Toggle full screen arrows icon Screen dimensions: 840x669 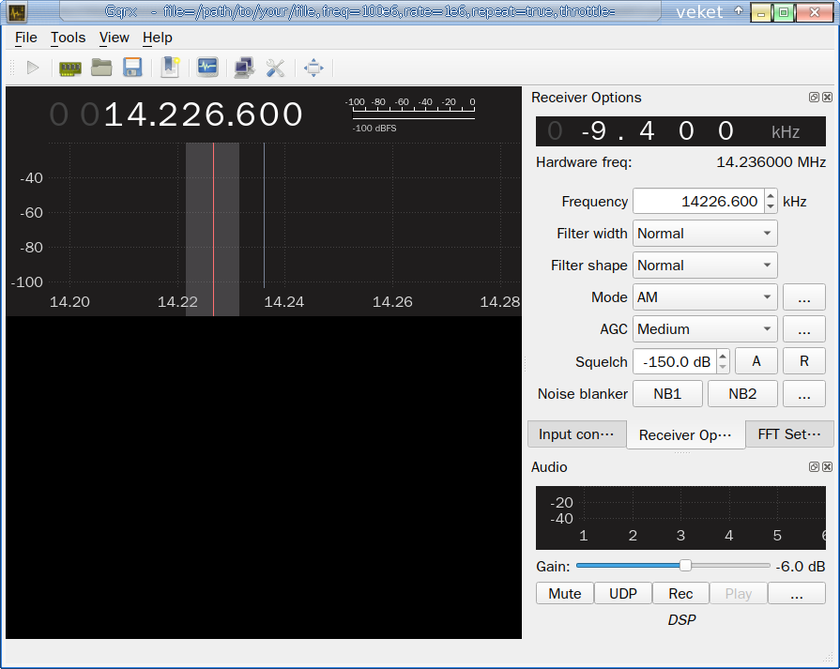tap(313, 68)
